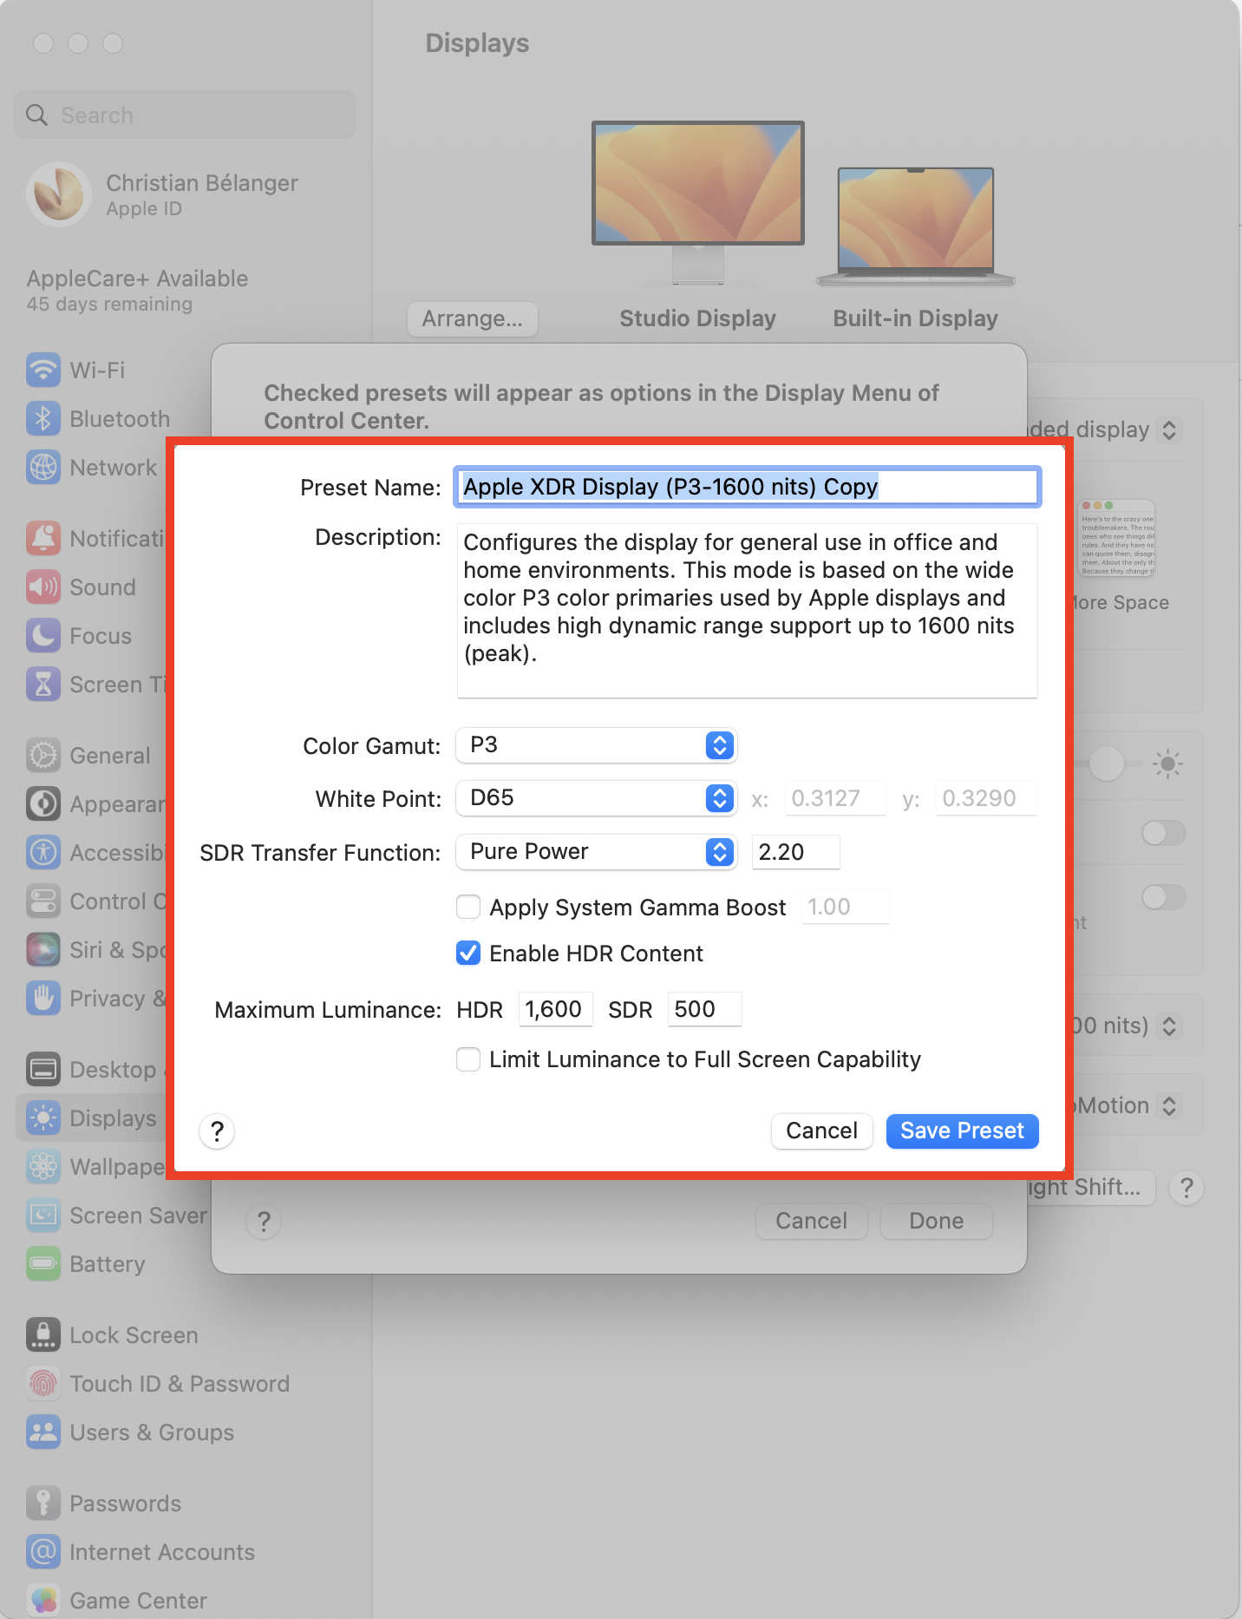Cancel the preset editing sheet
The height and width of the screenshot is (1619, 1242).
821,1131
